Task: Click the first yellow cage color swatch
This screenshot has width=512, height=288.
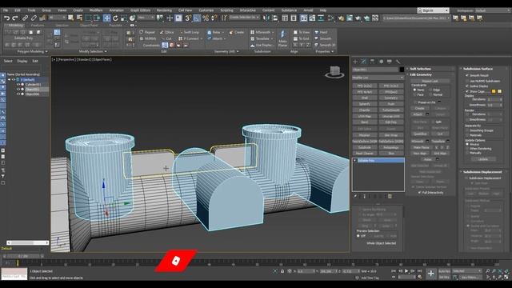Action: coord(494,91)
